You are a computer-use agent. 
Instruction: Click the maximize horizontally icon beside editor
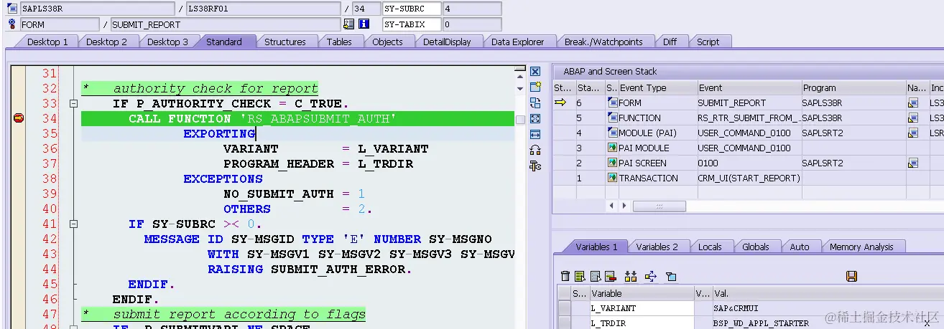click(x=535, y=135)
